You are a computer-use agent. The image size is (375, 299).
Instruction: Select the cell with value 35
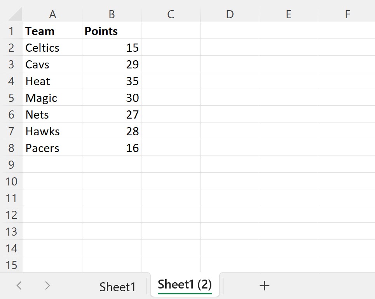(x=112, y=81)
